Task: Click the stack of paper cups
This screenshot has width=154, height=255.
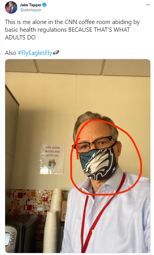Action: click(53, 221)
